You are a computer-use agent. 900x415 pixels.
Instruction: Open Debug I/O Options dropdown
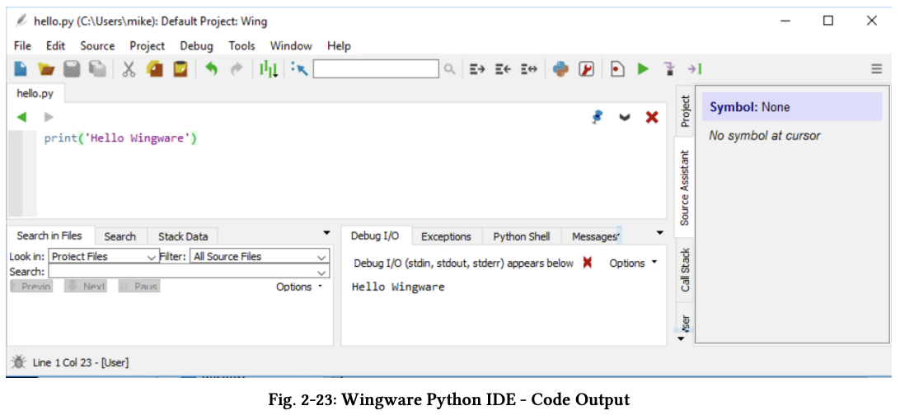[x=633, y=263]
